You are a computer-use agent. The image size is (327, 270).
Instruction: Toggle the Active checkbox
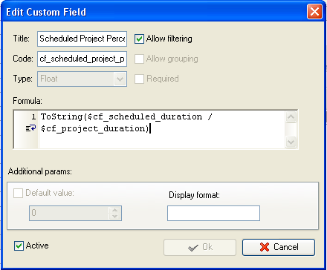pos(19,246)
